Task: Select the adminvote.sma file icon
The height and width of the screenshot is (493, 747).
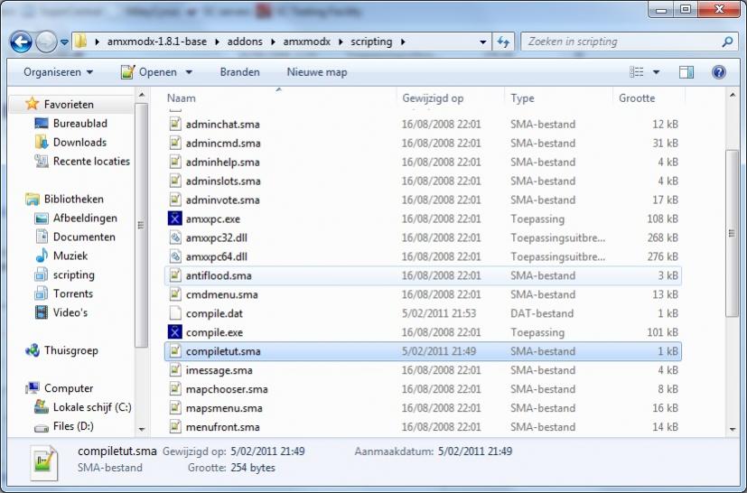Action: tap(175, 200)
